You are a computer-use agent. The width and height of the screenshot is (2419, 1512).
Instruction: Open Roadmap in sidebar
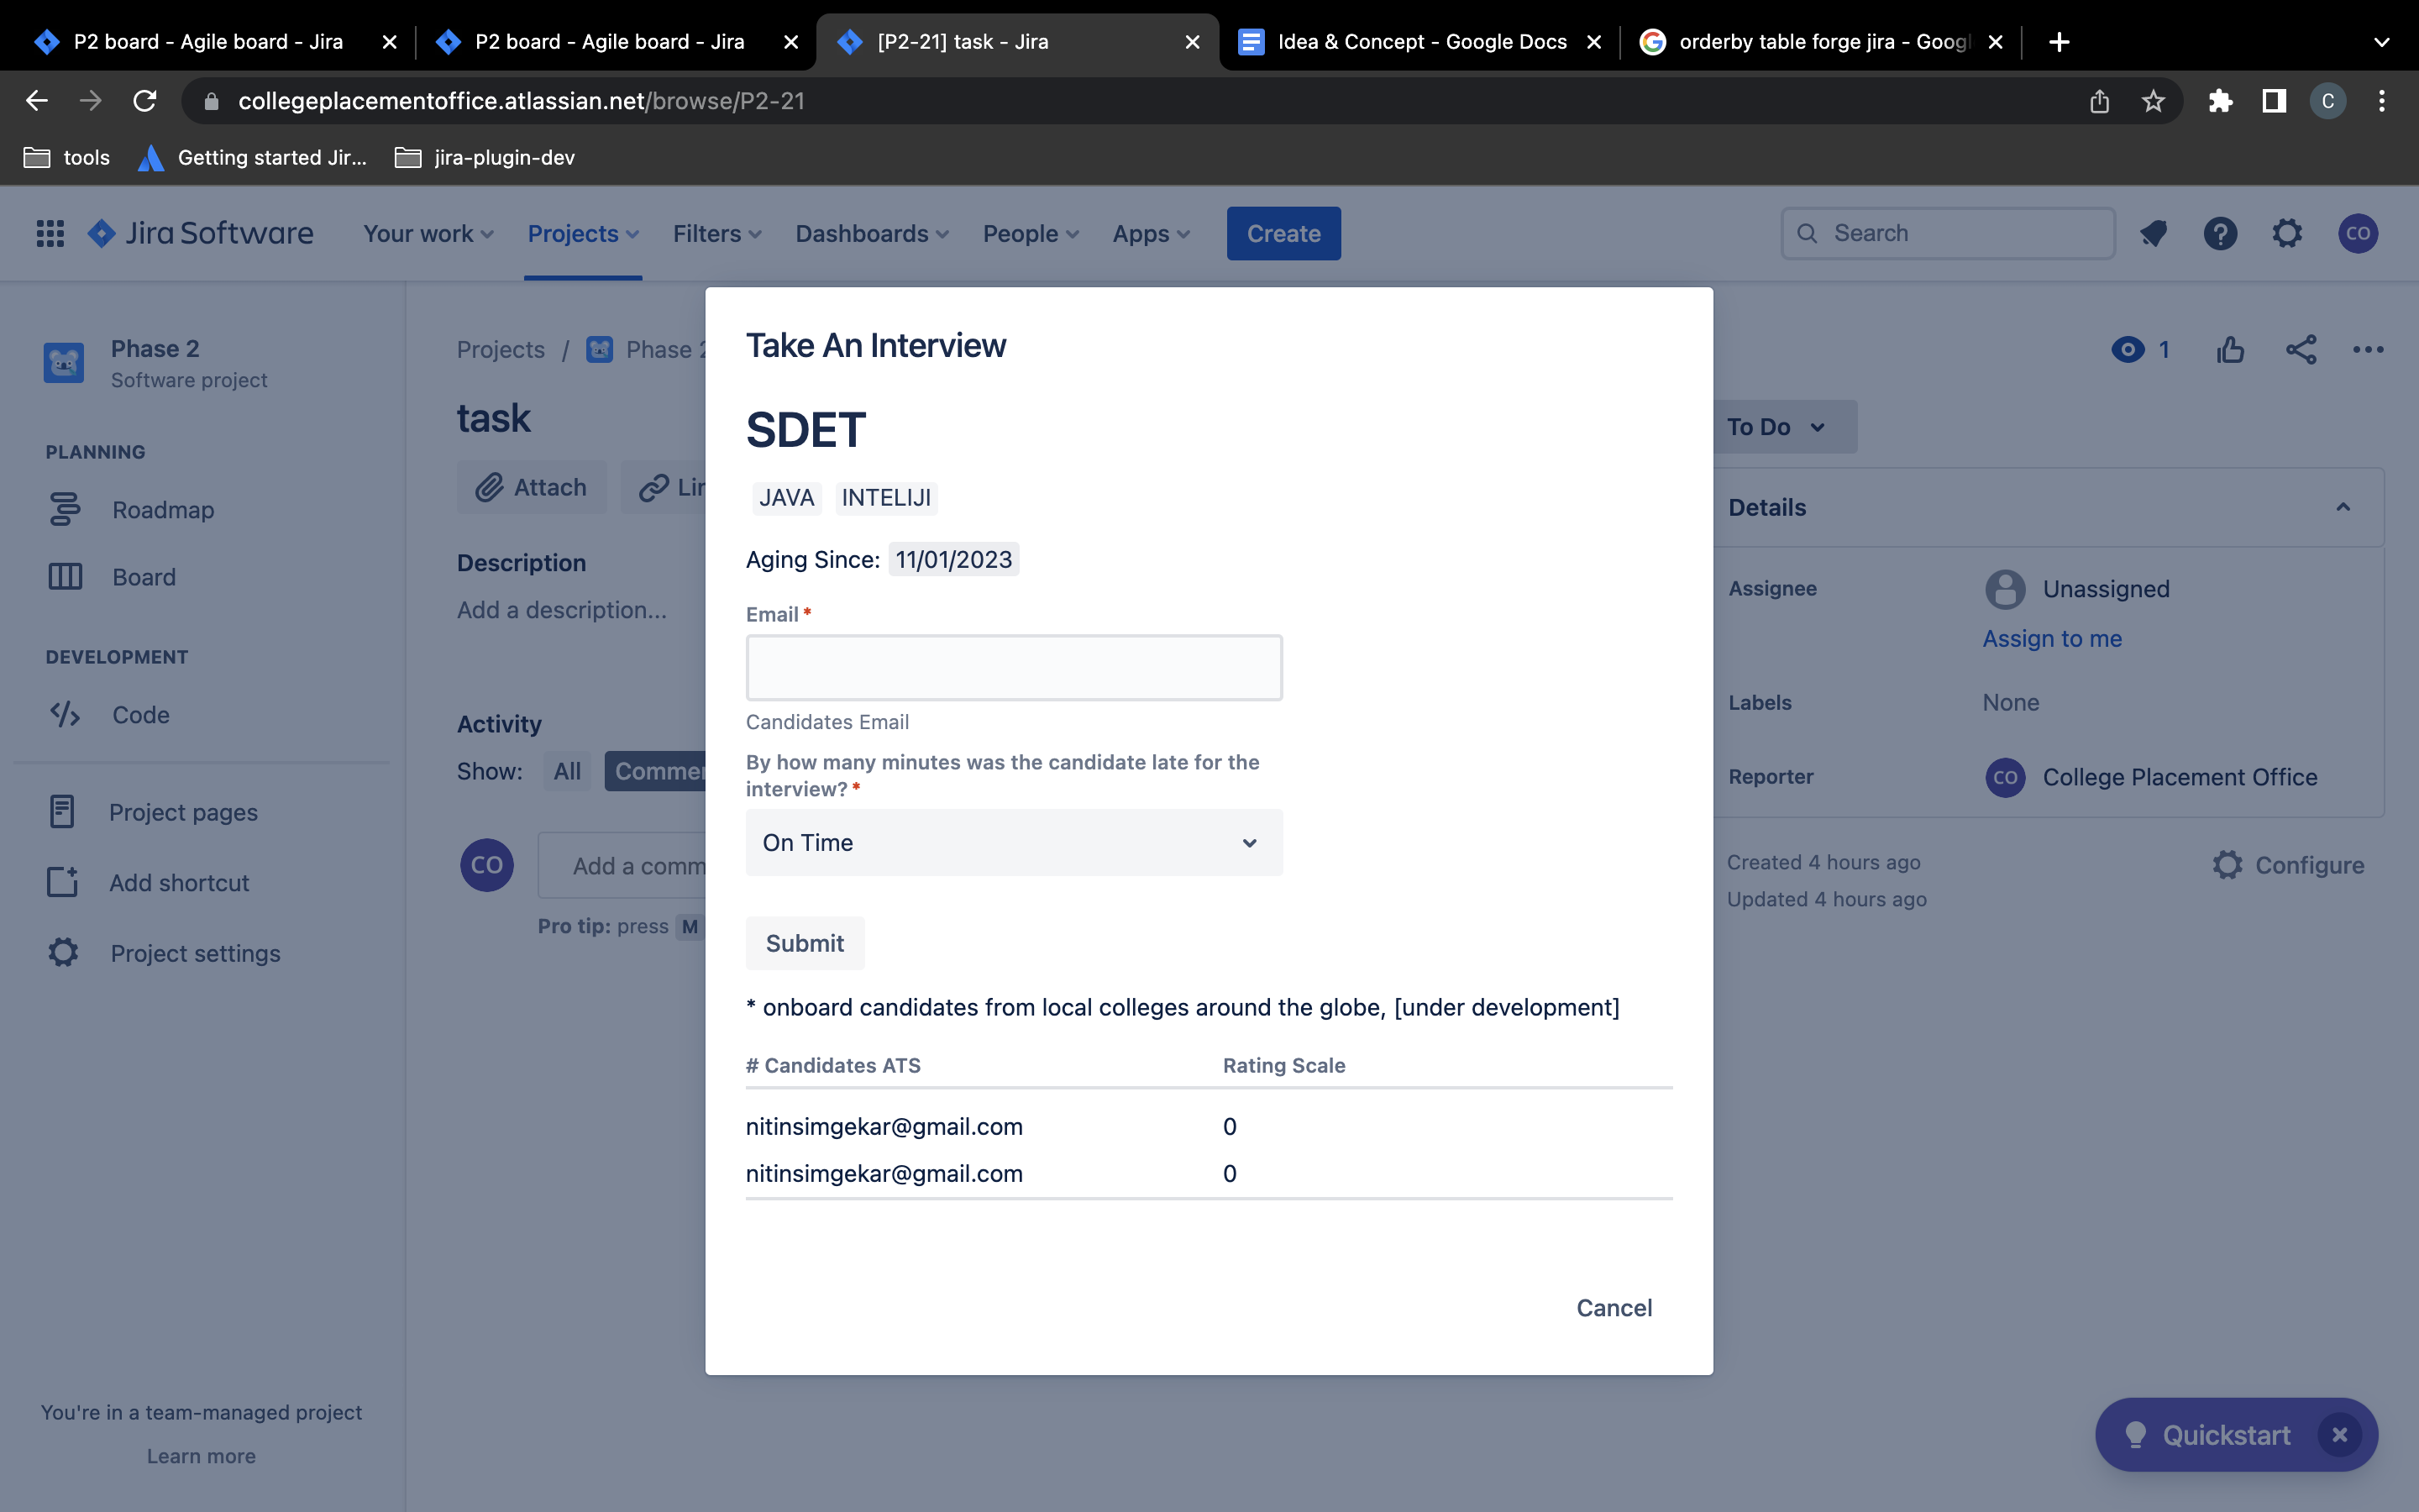[163, 510]
